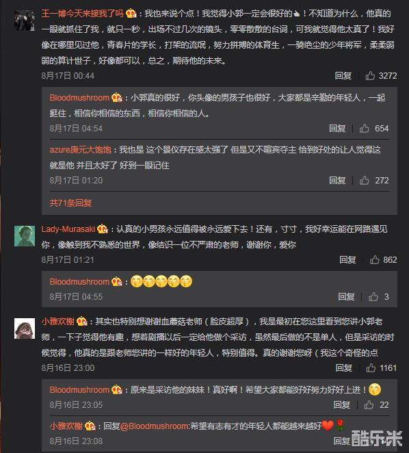Viewport: 409px width, 453px height.
Task: Click Bloodmushroom name above emoji reply
Action: pos(79,281)
